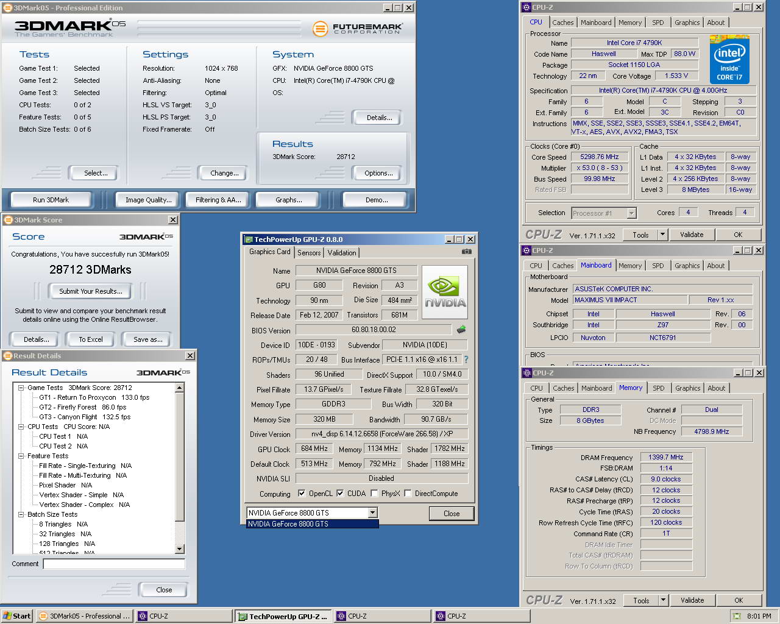Collapse the Game Tests tree node
This screenshot has width=780, height=624.
pos(21,388)
